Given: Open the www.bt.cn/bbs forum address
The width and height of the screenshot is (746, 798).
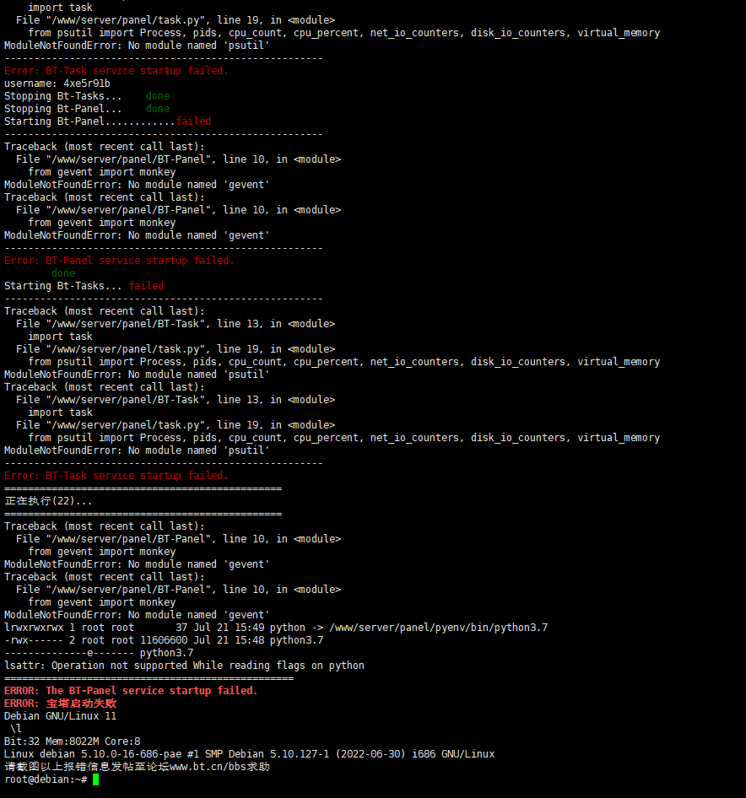Looking at the screenshot, I should [208, 767].
